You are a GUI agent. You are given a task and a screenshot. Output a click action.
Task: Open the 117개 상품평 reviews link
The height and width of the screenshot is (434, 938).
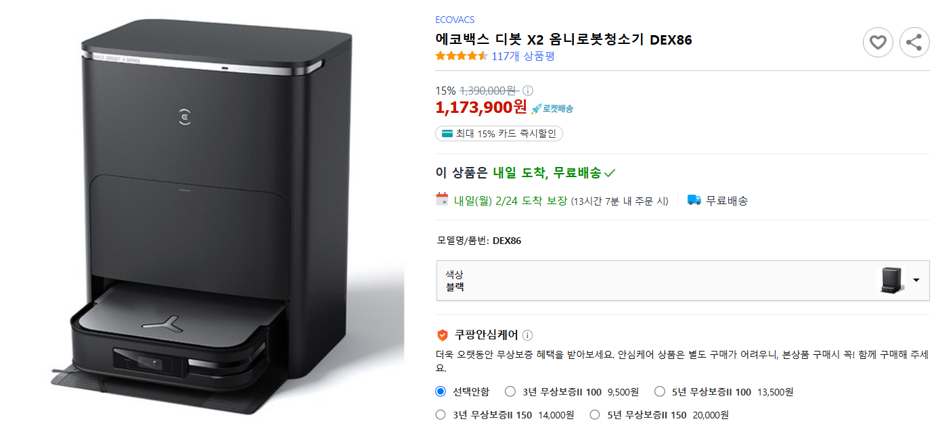[x=524, y=57]
